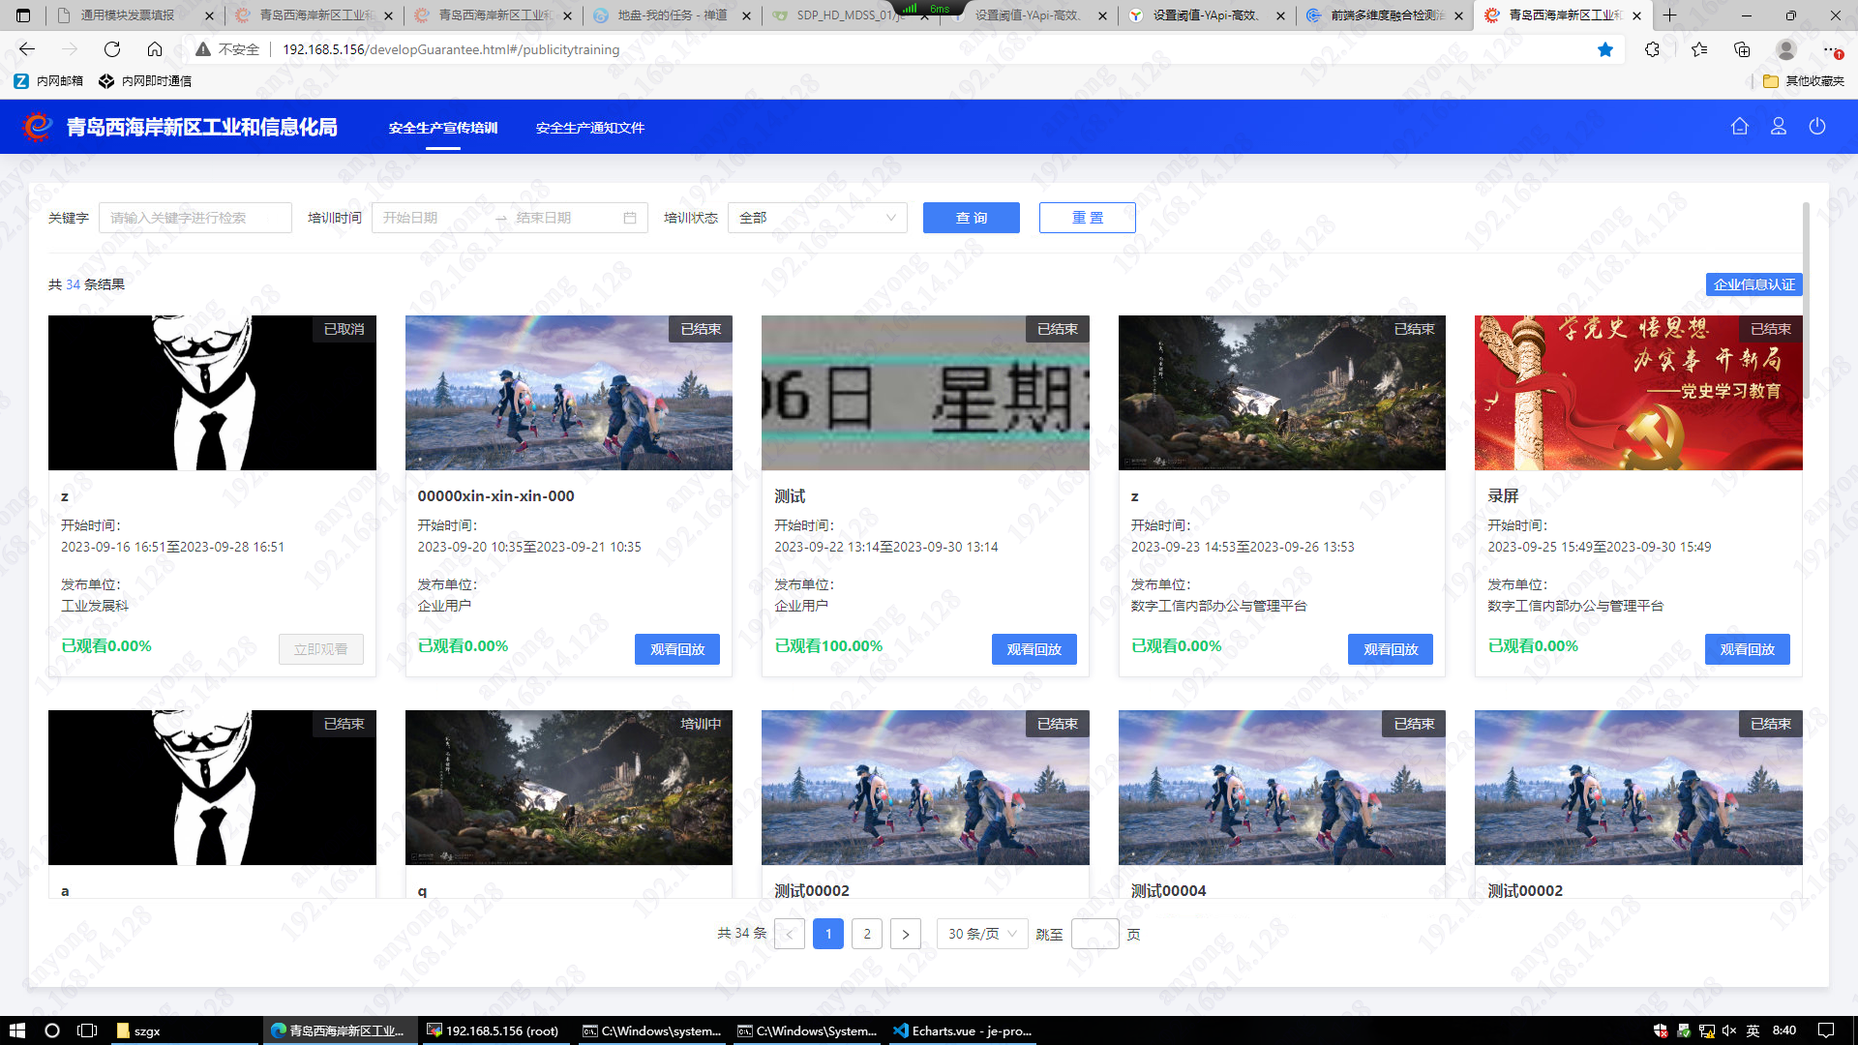Image resolution: width=1858 pixels, height=1045 pixels.
Task: Go to page 2 in pagination
Action: click(x=867, y=934)
